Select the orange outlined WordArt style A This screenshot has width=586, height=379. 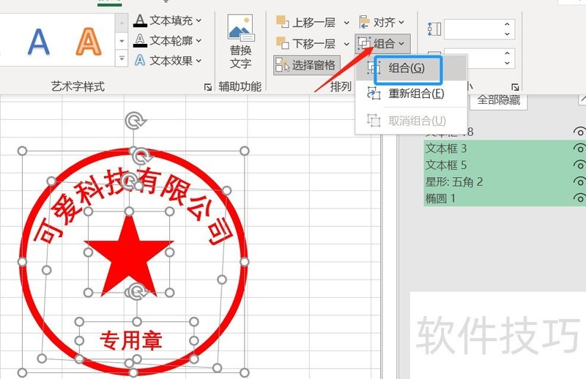88,42
